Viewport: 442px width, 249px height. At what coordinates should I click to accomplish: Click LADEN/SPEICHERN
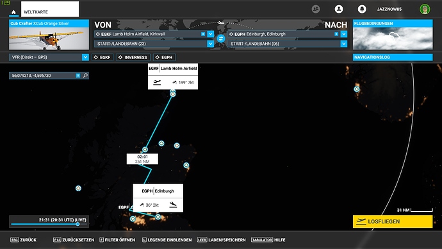click(221, 239)
